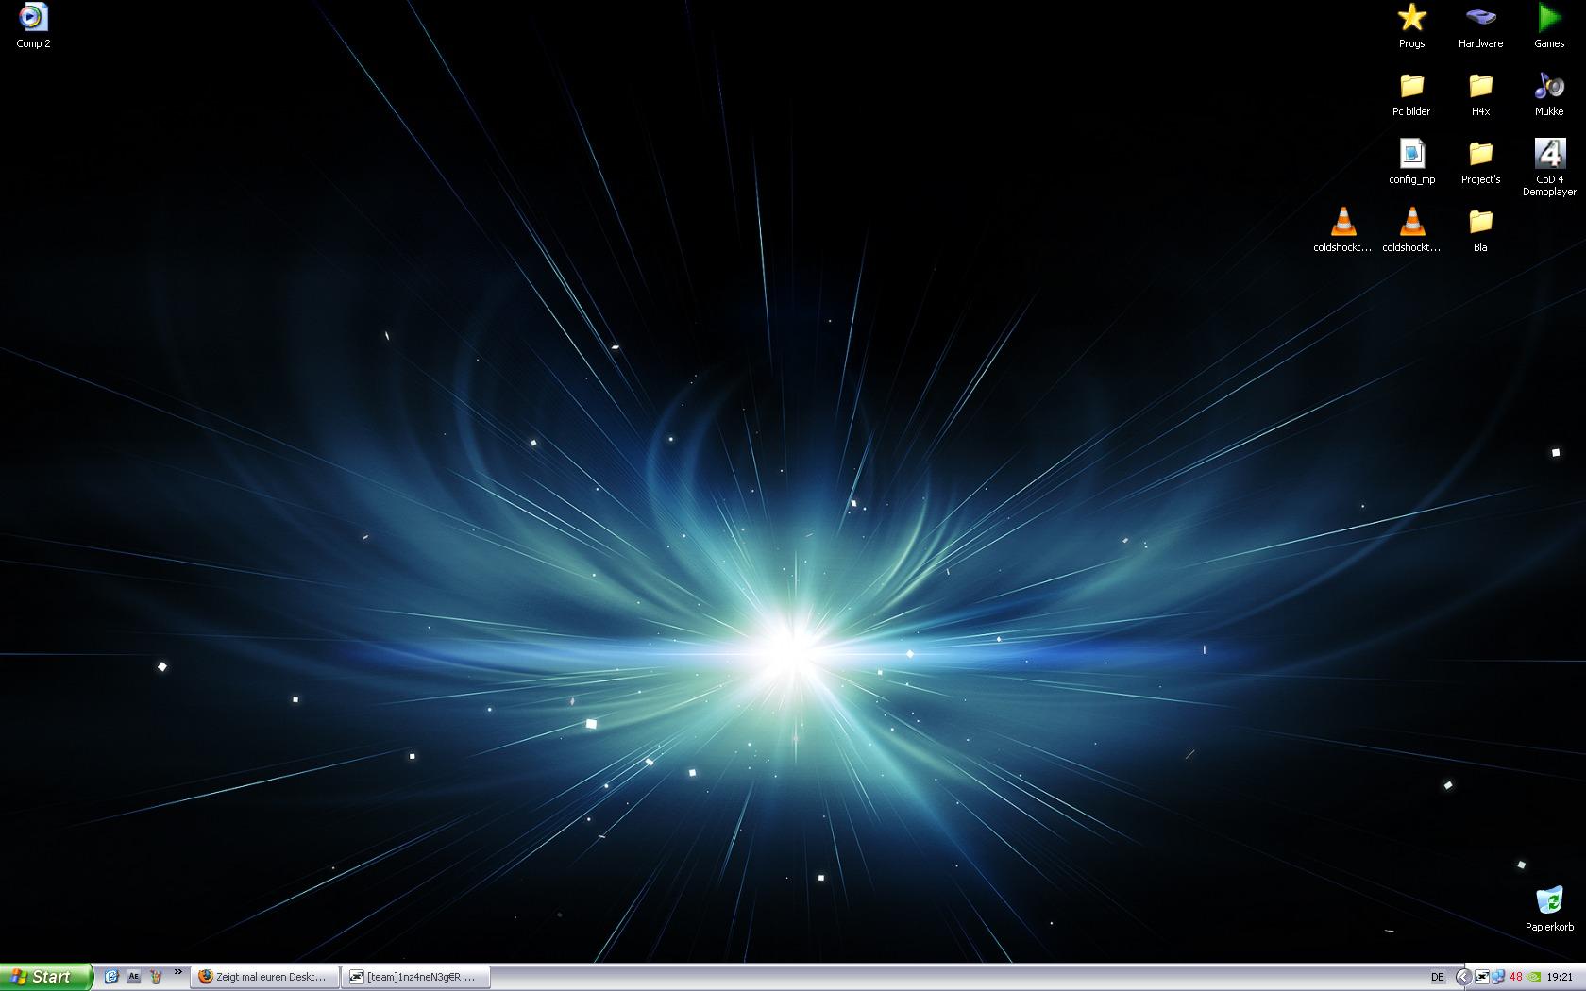
Task: Launch CoD 4 Demoplayer shortcut
Action: (x=1549, y=168)
